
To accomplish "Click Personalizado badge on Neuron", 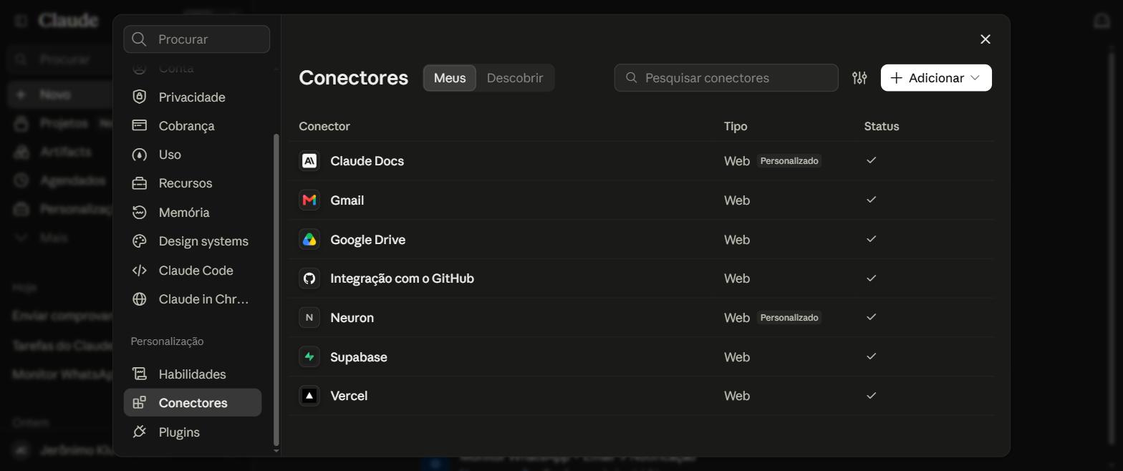I will 789,318.
